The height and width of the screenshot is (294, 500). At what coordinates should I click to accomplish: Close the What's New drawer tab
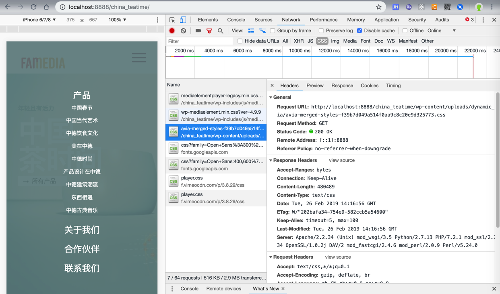(283, 289)
